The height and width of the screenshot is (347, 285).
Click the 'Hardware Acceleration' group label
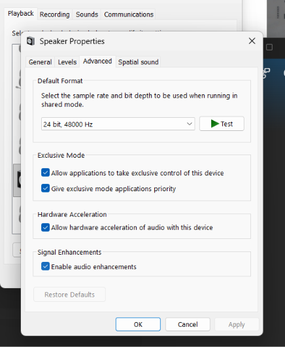[72, 215]
